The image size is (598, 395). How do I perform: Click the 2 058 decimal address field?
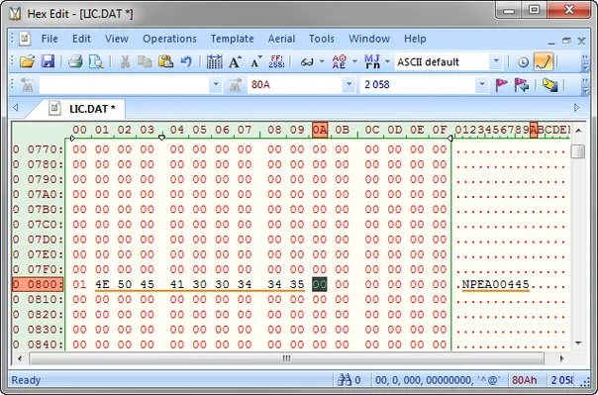[418, 85]
